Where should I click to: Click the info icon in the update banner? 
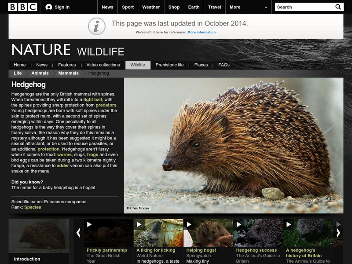(x=96, y=25)
